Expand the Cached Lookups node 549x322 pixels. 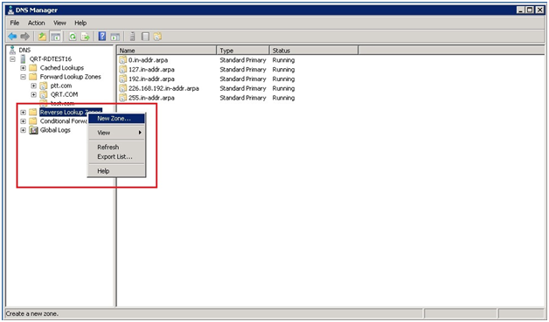(x=23, y=68)
